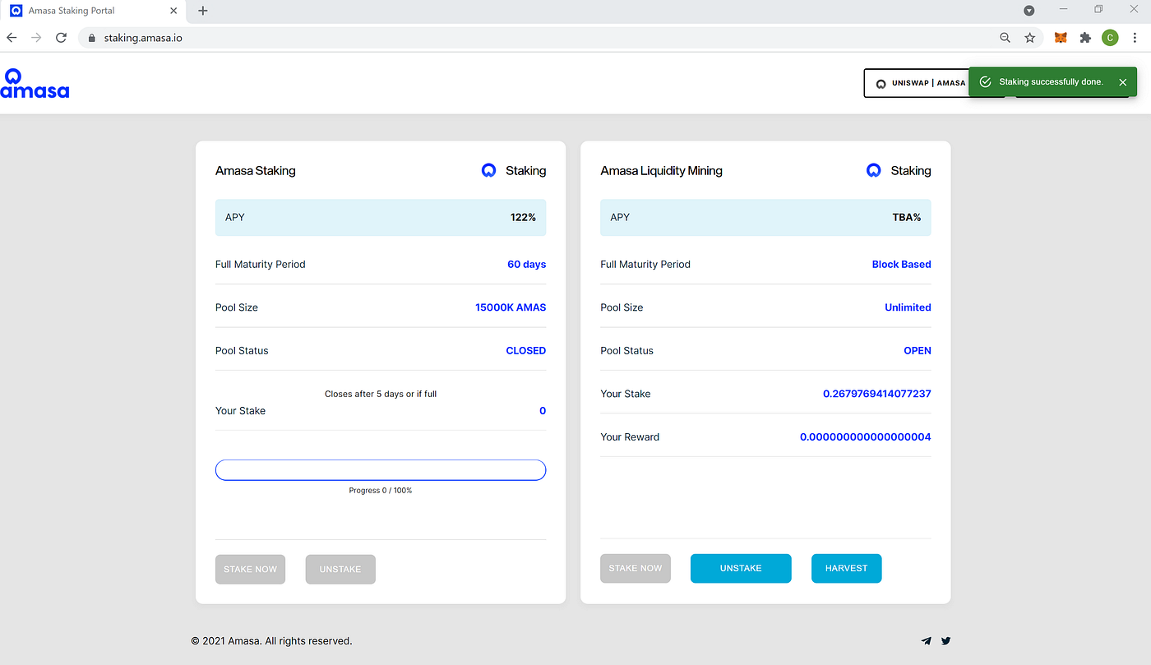Viewport: 1151px width, 665px height.
Task: Click Amasa logo icon on Liquidity Mining card
Action: (x=873, y=170)
